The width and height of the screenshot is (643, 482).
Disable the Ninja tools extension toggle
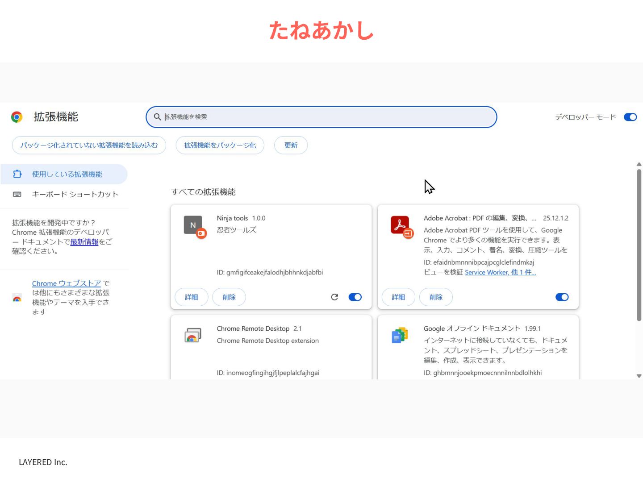[x=355, y=297]
